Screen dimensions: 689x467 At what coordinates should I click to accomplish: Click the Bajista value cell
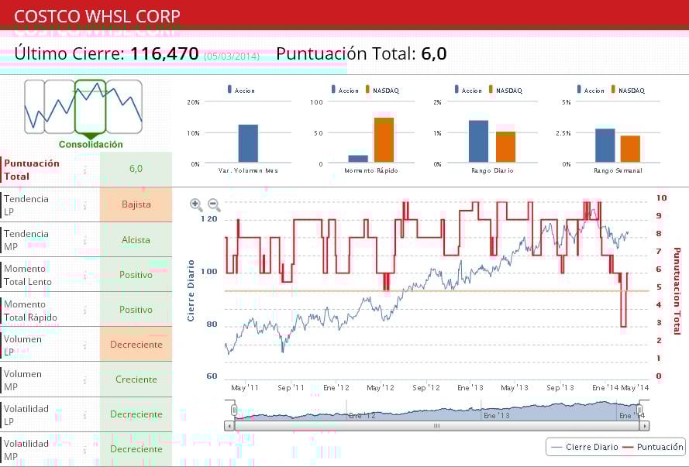click(x=136, y=204)
